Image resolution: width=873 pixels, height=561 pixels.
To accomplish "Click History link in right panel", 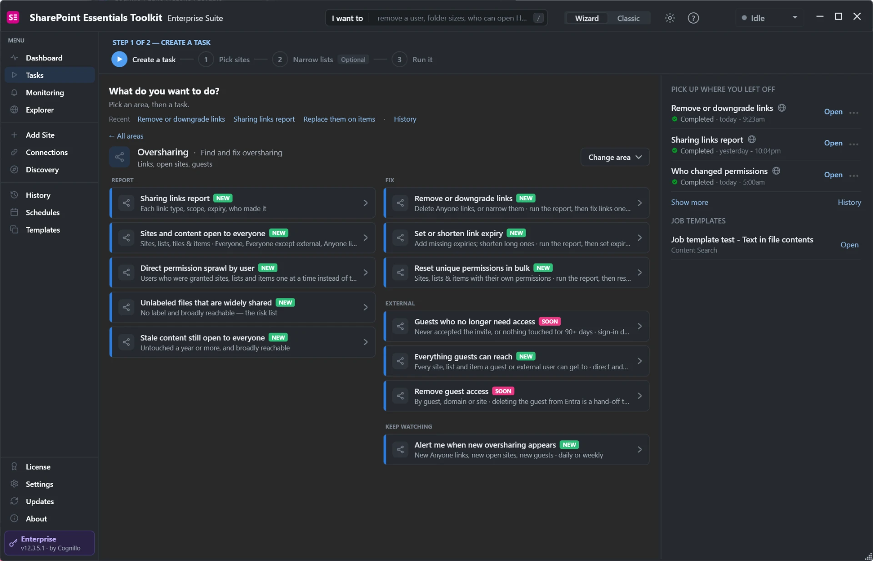I will [x=849, y=202].
